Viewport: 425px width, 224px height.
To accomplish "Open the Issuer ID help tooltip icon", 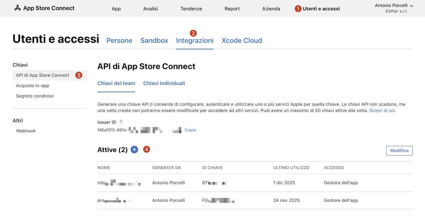I will click(x=120, y=121).
